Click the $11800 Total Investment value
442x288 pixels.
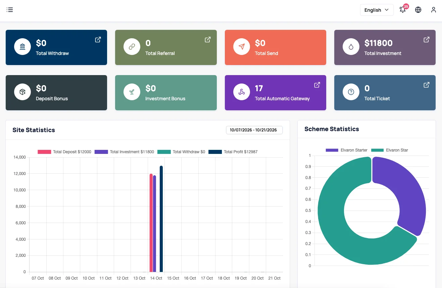click(379, 43)
